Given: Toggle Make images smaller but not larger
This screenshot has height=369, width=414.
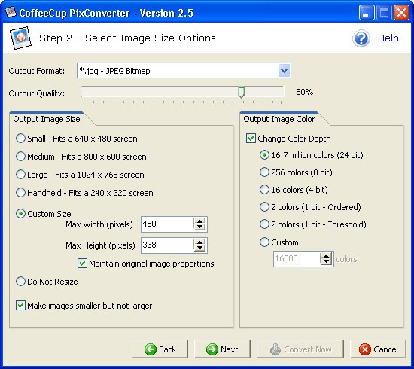Looking at the screenshot, I should point(20,305).
